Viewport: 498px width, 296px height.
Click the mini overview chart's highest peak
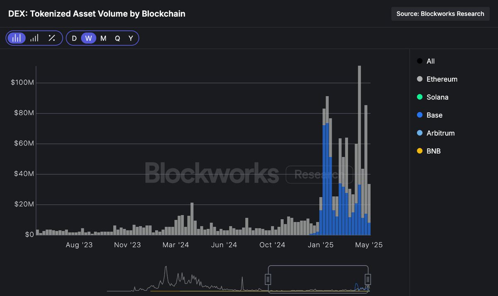(166, 267)
